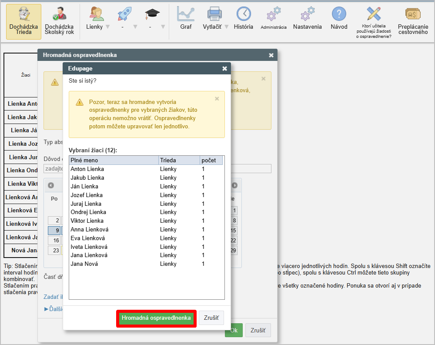
Task: Open Administrácia gears icon
Action: [x=274, y=19]
